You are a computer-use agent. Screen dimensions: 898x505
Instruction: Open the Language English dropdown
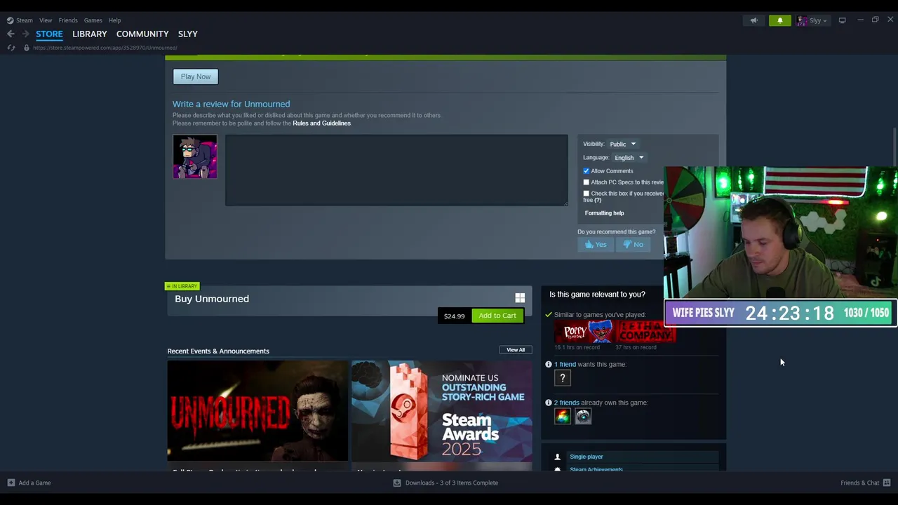pyautogui.click(x=629, y=158)
